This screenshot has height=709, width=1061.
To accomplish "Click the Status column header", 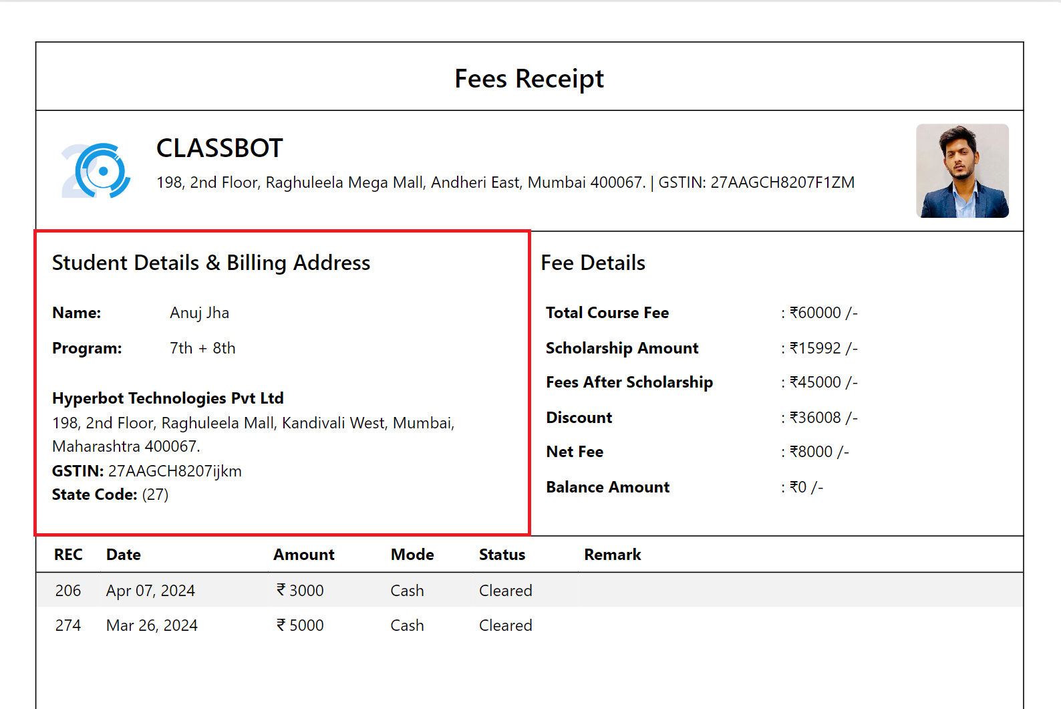I will [x=502, y=555].
